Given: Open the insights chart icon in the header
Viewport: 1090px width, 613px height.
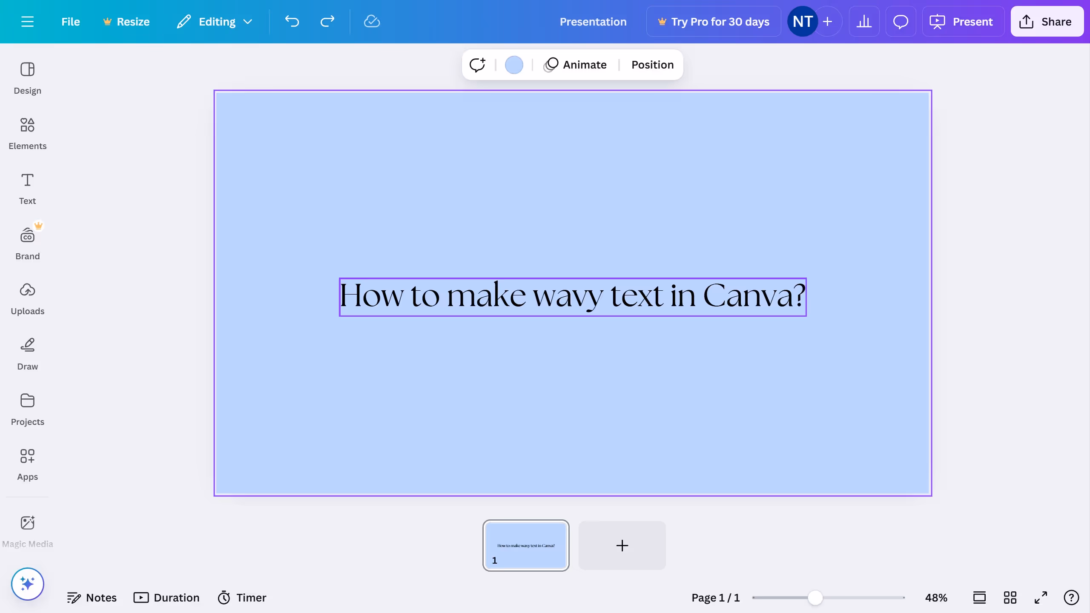Looking at the screenshot, I should pyautogui.click(x=864, y=21).
